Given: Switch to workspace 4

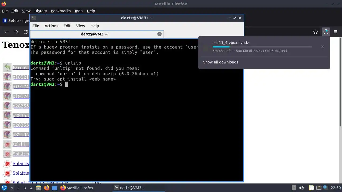Looking at the screenshot, I should pos(31,188).
